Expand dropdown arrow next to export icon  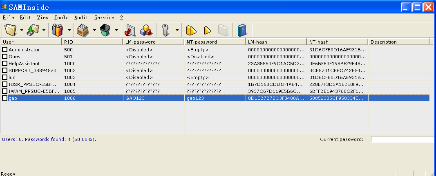click(44, 30)
